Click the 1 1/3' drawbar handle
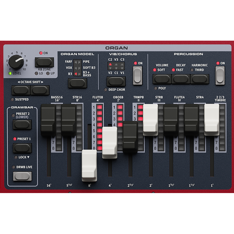234x234 pixels. click(192, 120)
